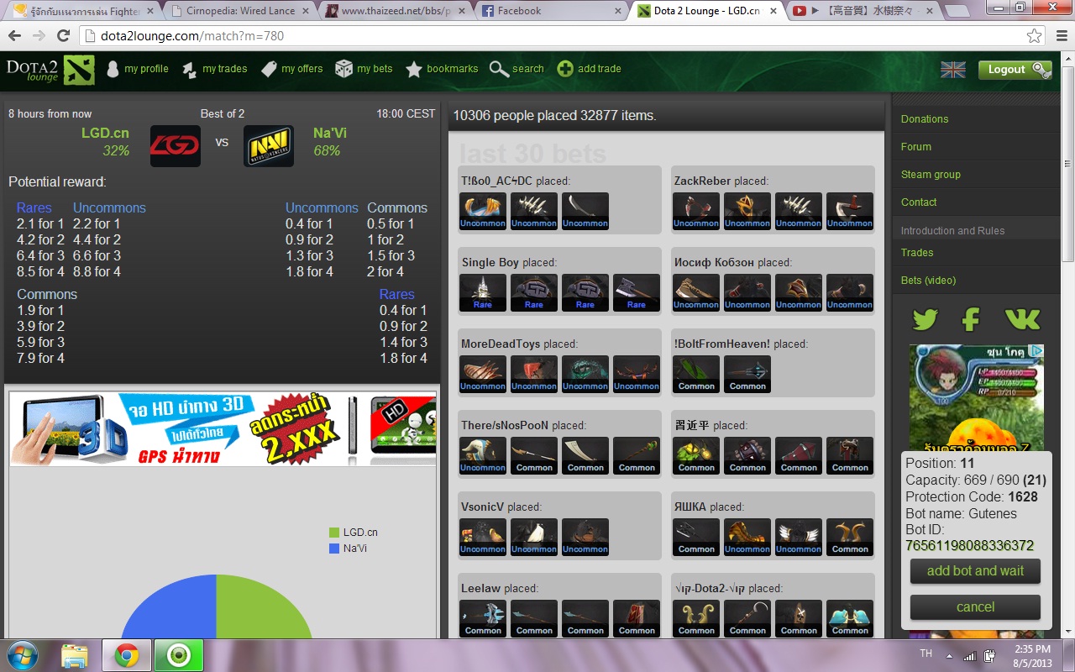Click first Uncommon item by ZackReber
This screenshot has height=672, width=1075.
coord(696,211)
